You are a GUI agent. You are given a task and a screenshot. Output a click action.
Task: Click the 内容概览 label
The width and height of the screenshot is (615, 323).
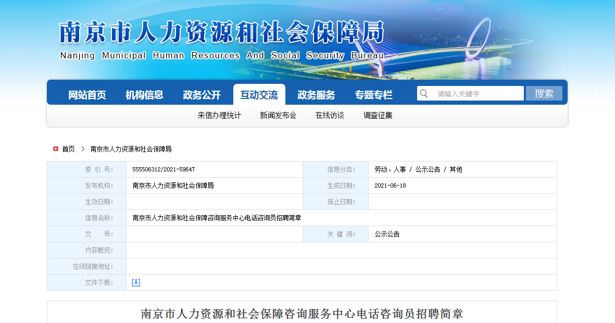pos(99,251)
